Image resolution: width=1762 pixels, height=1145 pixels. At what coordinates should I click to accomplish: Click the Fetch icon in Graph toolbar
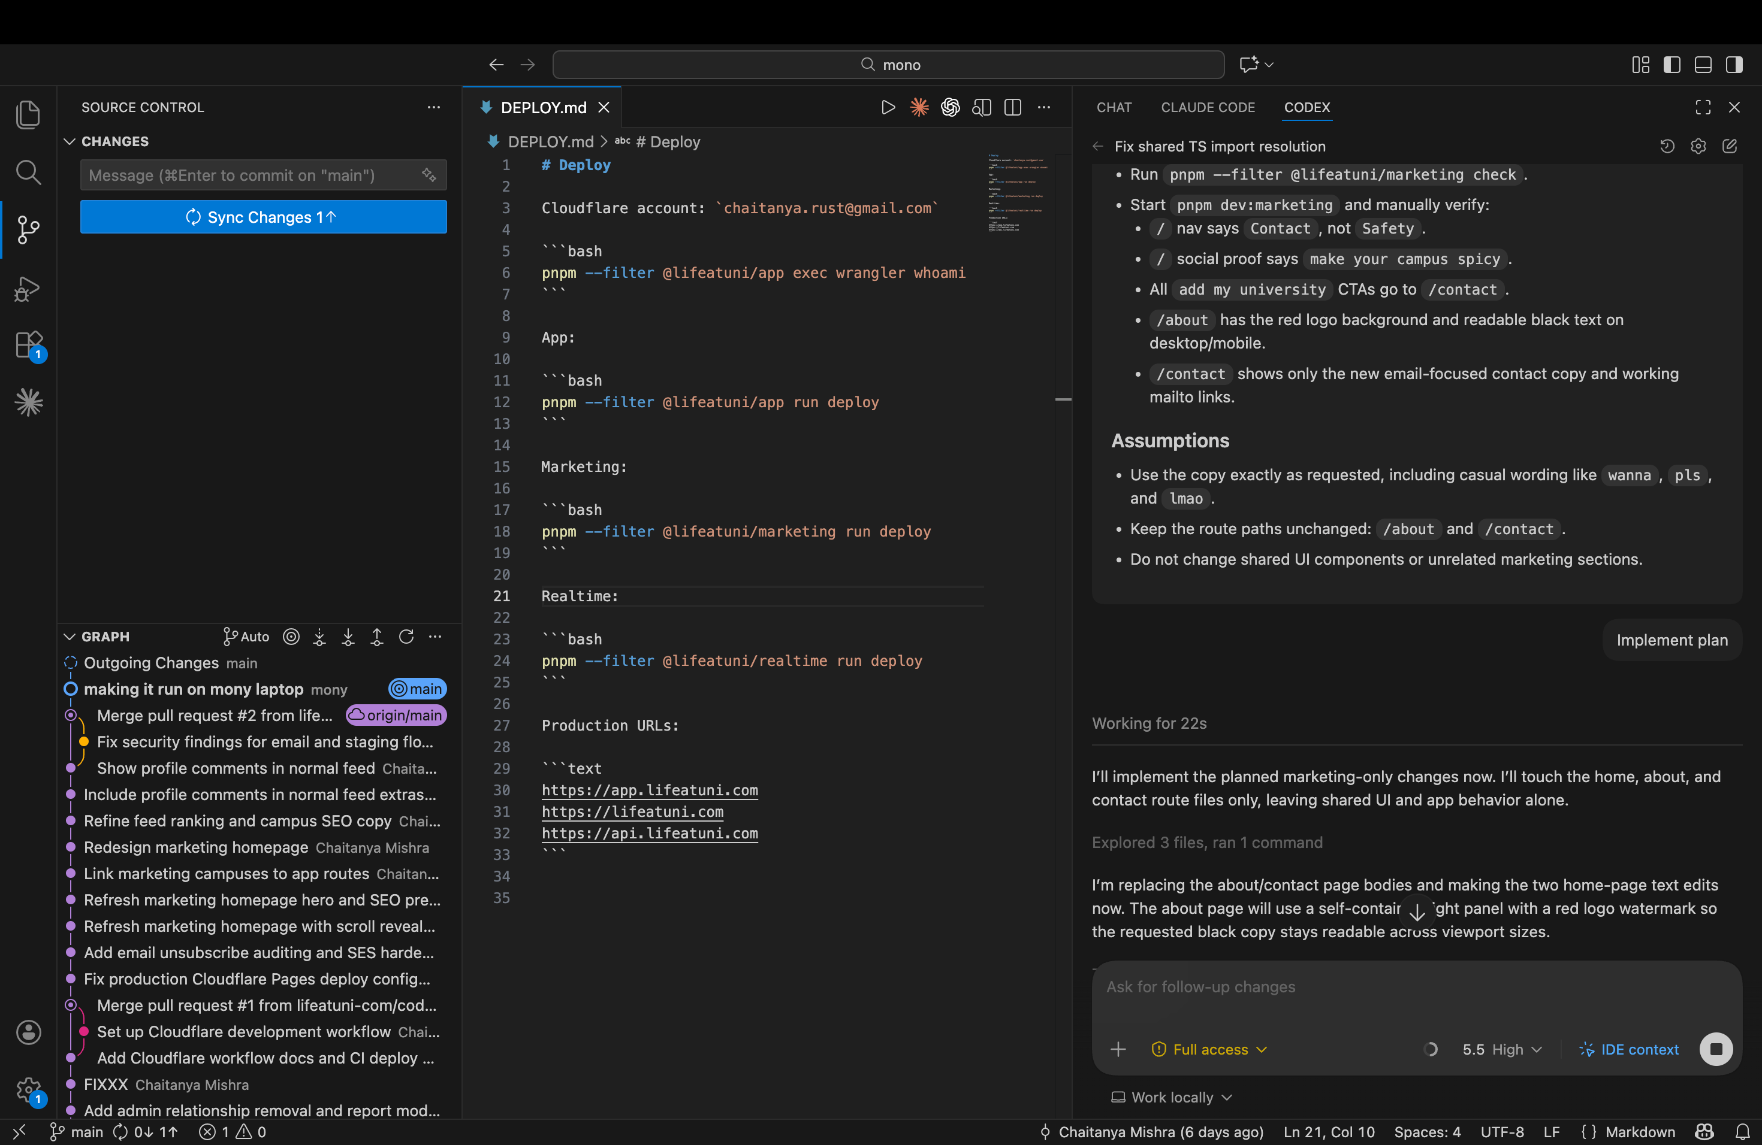pyautogui.click(x=319, y=637)
